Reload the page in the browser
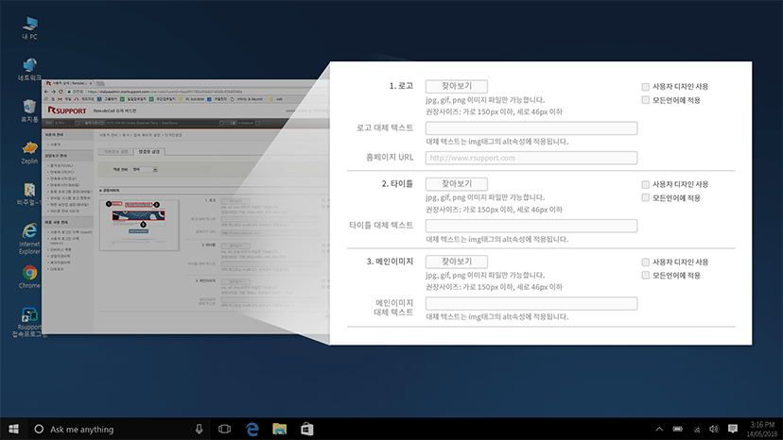This screenshot has height=440, width=783. tap(61, 92)
